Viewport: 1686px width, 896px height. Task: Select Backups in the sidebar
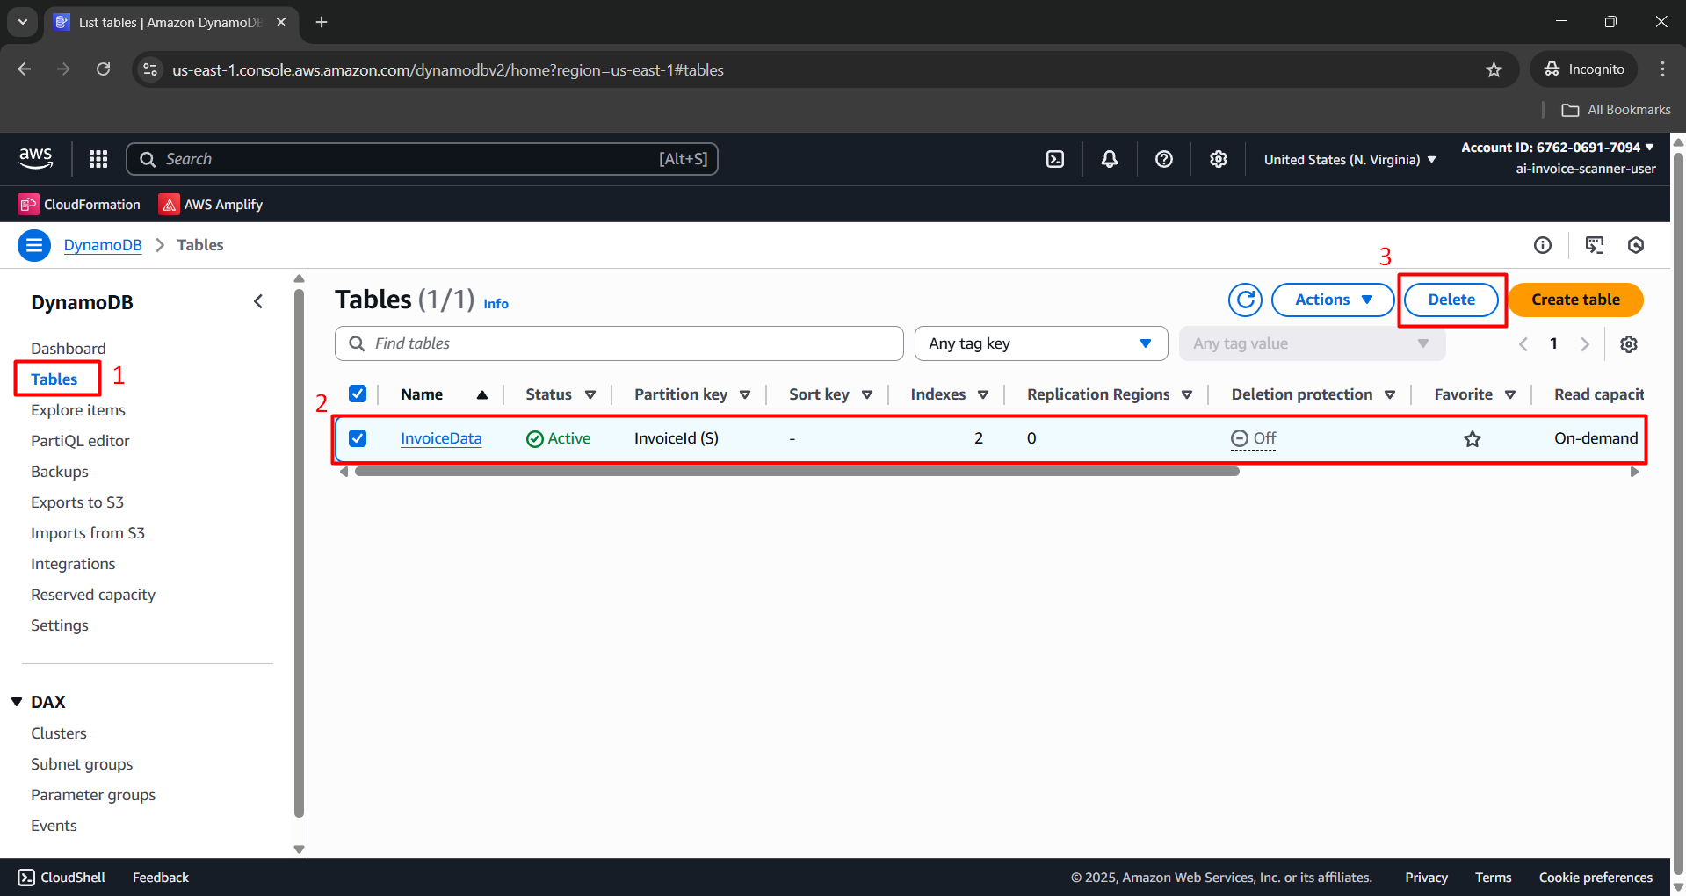(x=59, y=471)
